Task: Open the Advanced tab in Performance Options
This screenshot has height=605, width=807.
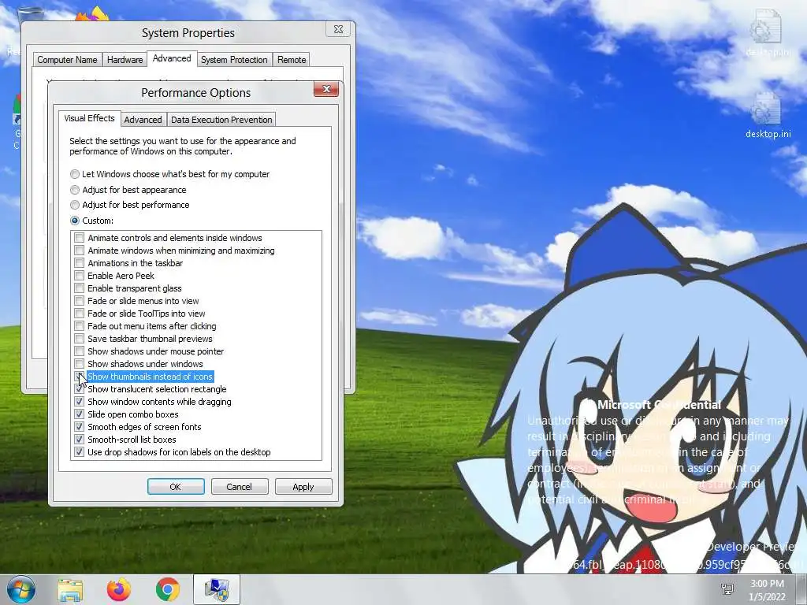Action: tap(143, 120)
